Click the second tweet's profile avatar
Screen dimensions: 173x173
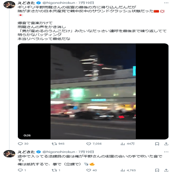(9, 154)
